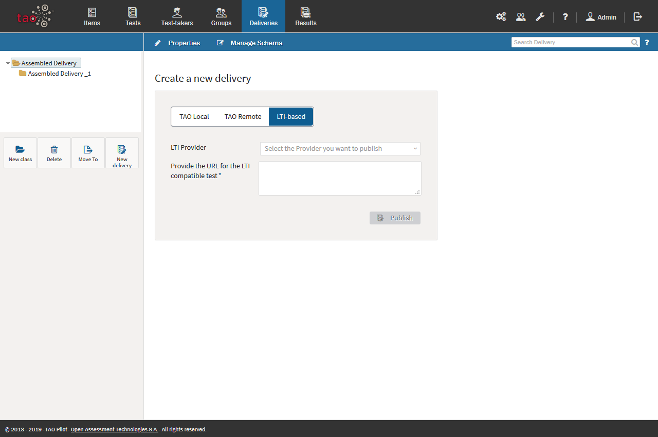
Task: Open the Properties action
Action: pyautogui.click(x=177, y=43)
